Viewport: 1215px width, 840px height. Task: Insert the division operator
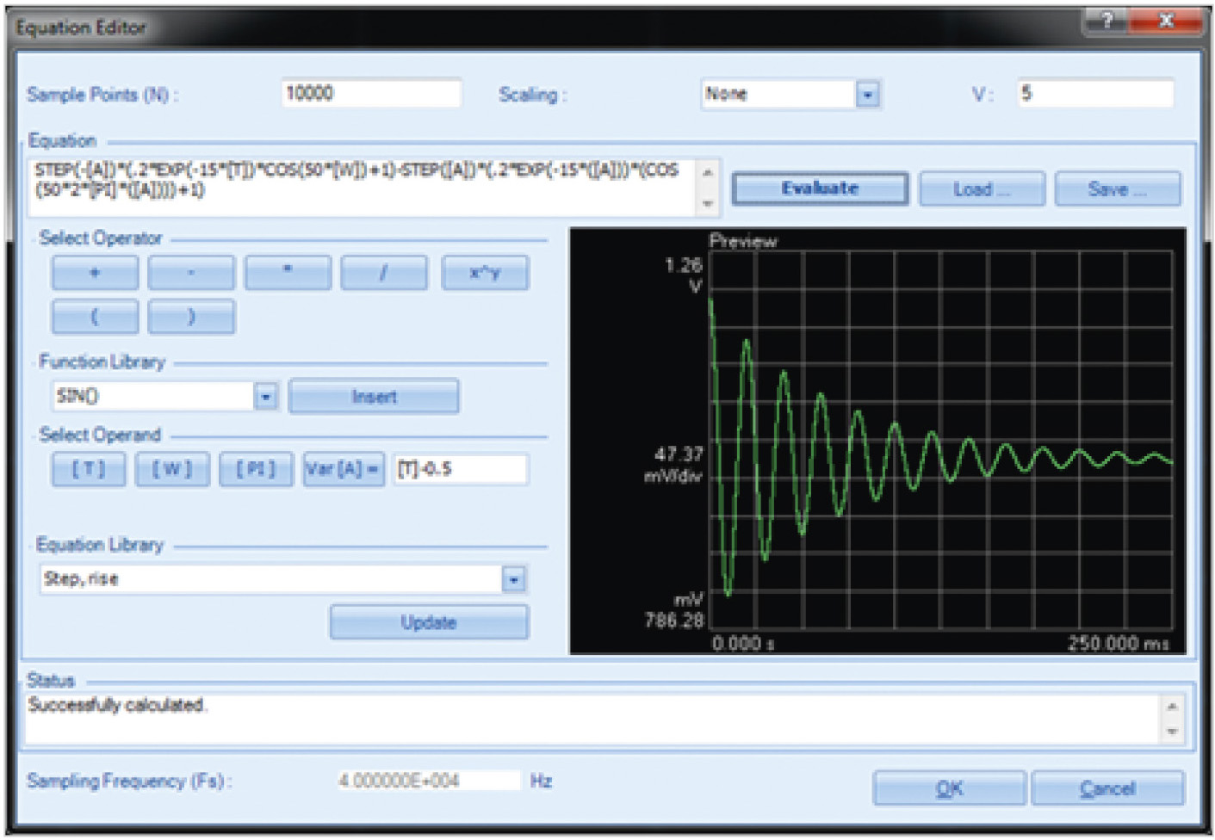coord(383,273)
